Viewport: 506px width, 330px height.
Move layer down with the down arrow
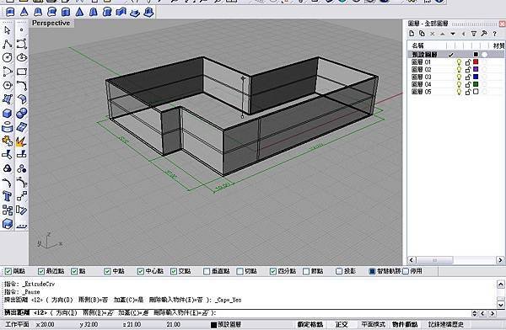(453, 34)
